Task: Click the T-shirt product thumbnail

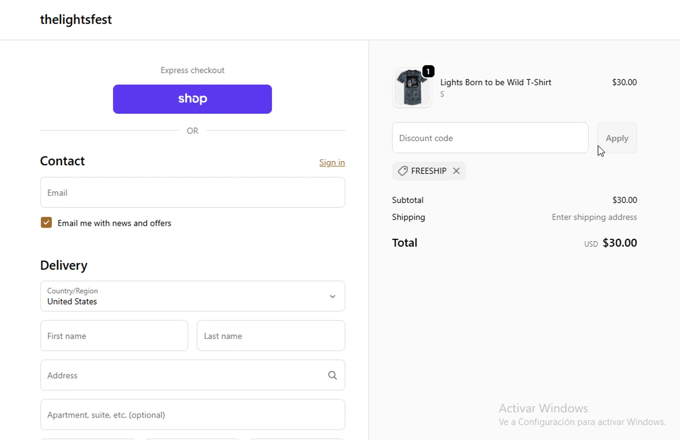Action: pyautogui.click(x=412, y=88)
